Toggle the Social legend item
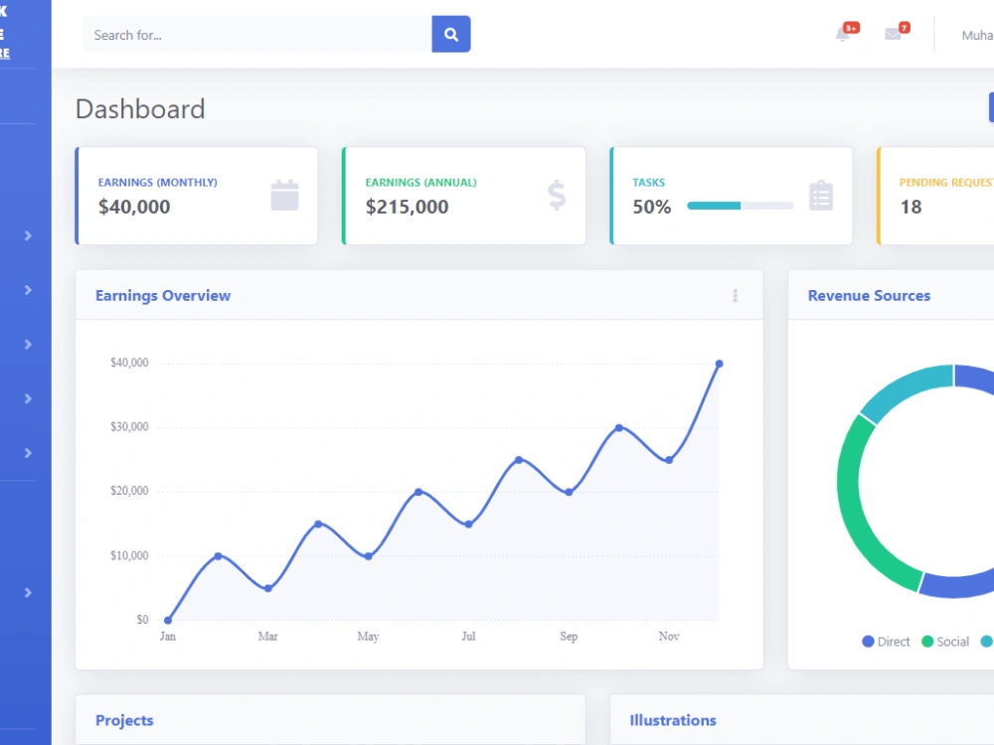 pyautogui.click(x=945, y=642)
